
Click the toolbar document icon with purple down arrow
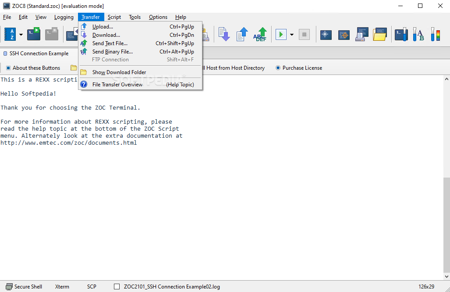click(x=224, y=34)
